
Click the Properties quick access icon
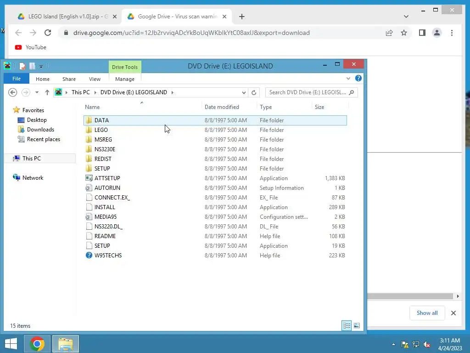tap(22, 66)
